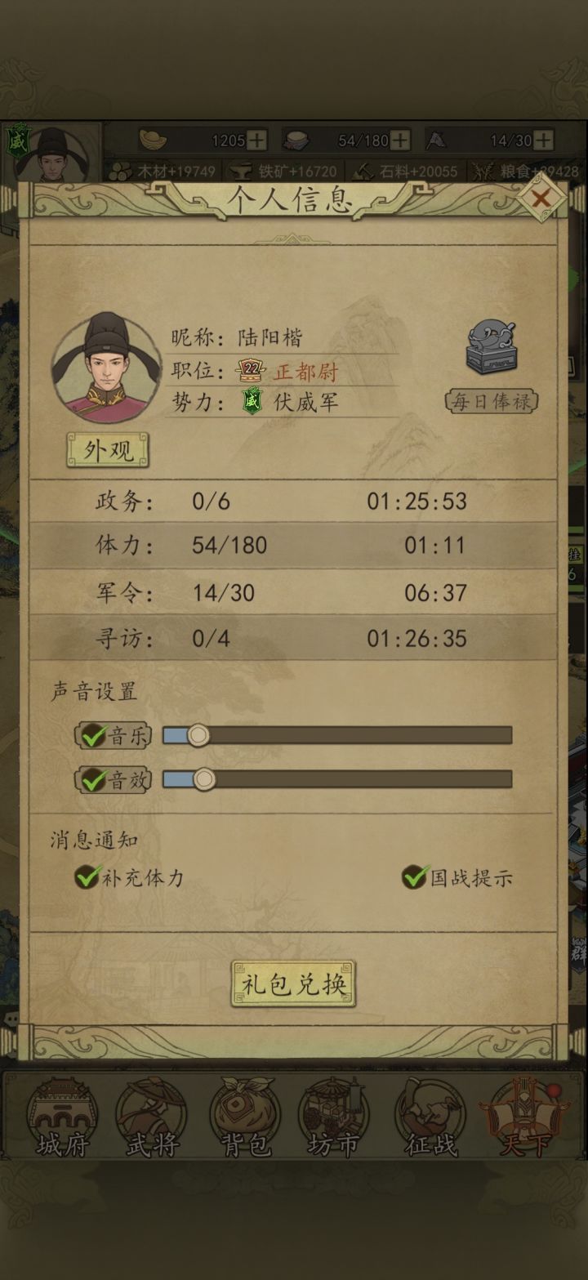Add military orders with 14/30 plus button

(x=543, y=140)
